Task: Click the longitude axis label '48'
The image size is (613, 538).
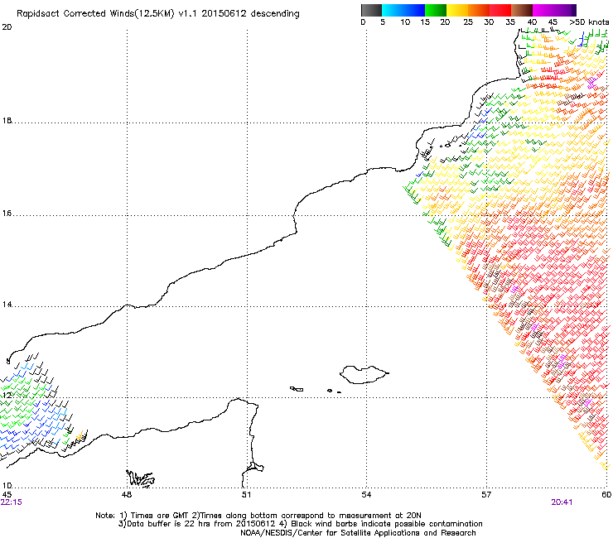Action: pyautogui.click(x=127, y=495)
